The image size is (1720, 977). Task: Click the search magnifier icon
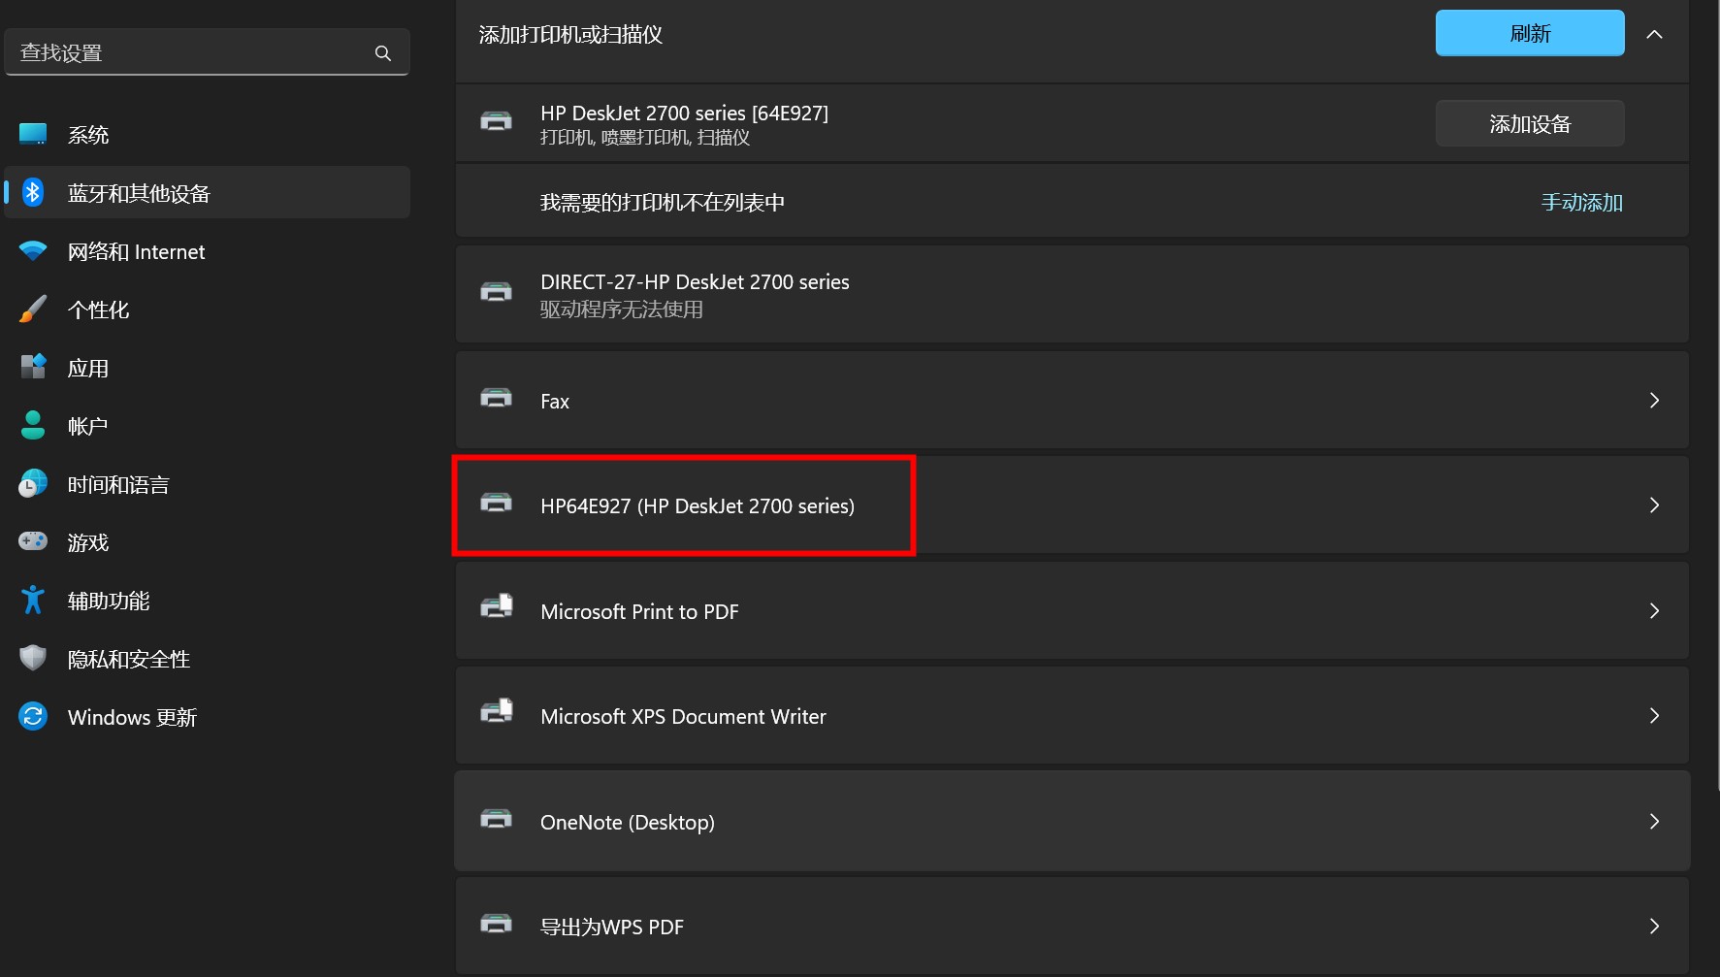[x=383, y=53]
